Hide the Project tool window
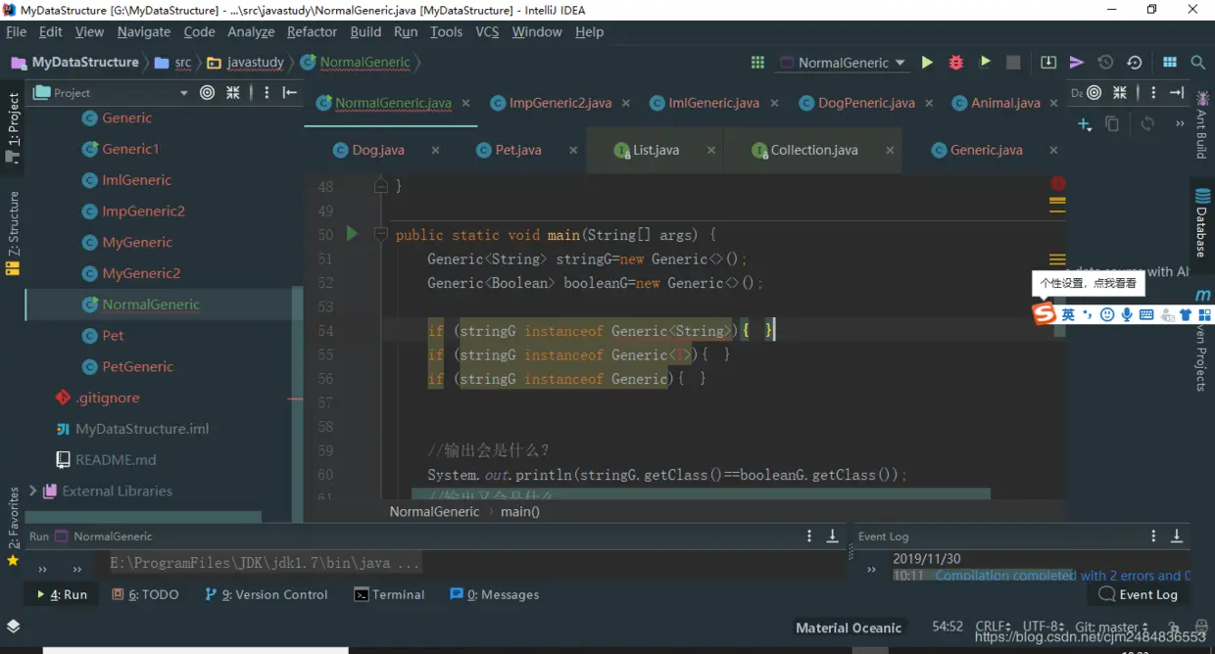 [290, 93]
